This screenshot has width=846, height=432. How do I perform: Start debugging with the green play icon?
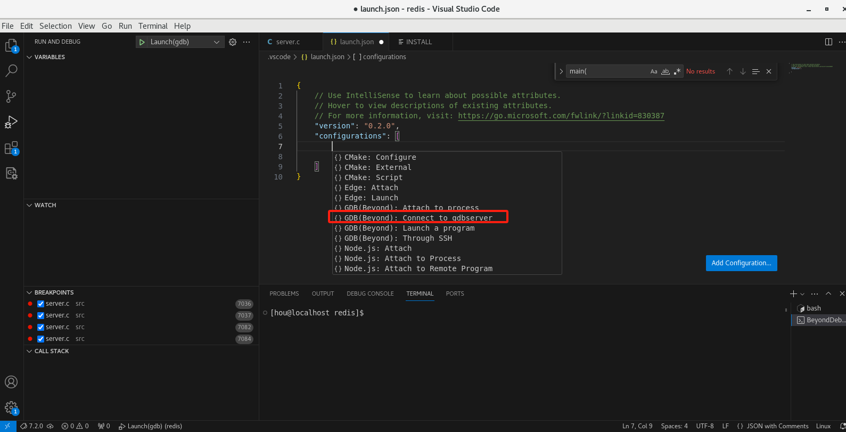142,42
